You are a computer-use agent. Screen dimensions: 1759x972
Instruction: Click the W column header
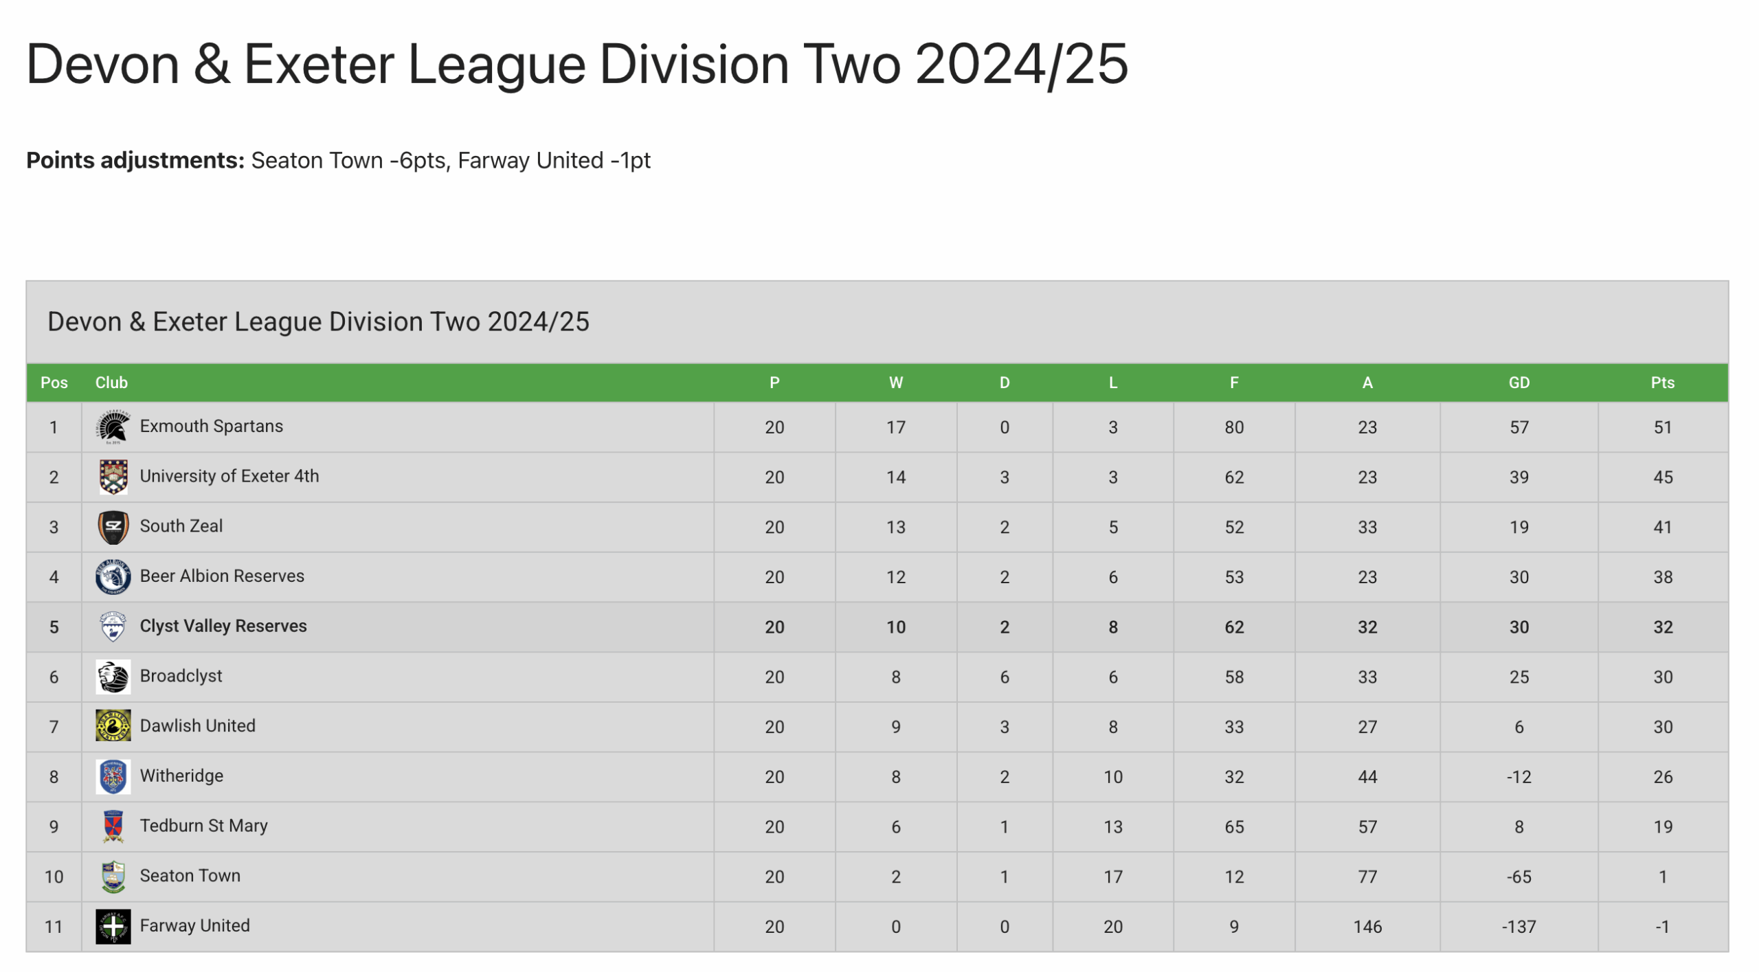coord(895,383)
